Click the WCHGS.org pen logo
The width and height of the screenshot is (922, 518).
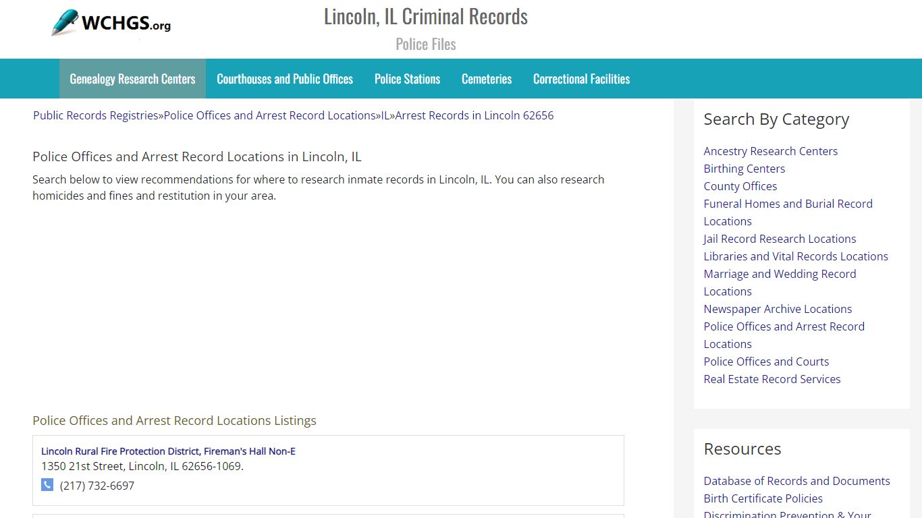(111, 24)
